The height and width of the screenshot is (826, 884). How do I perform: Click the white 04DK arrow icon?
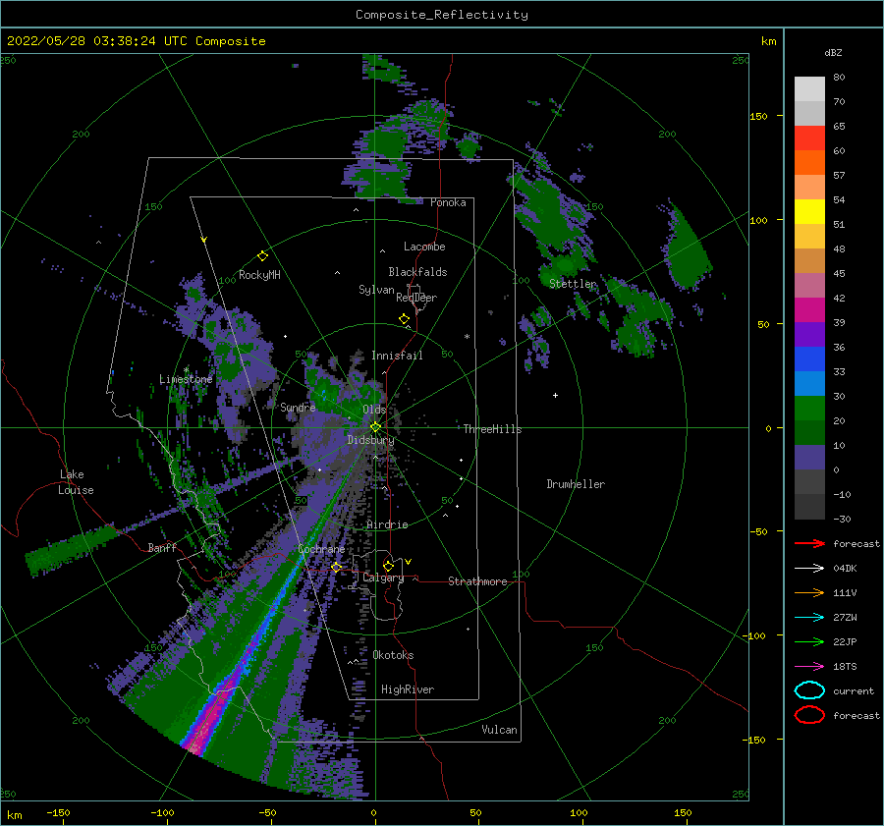(x=809, y=569)
